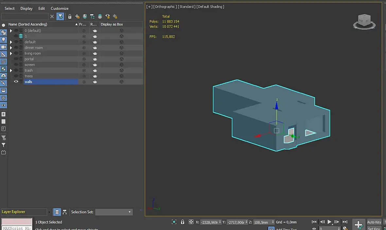
Task: Click the Auto Key button
Action: (x=374, y=222)
